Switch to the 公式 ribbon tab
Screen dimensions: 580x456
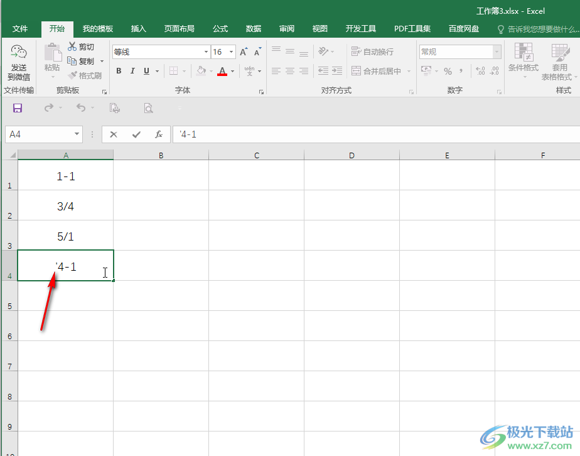click(220, 29)
